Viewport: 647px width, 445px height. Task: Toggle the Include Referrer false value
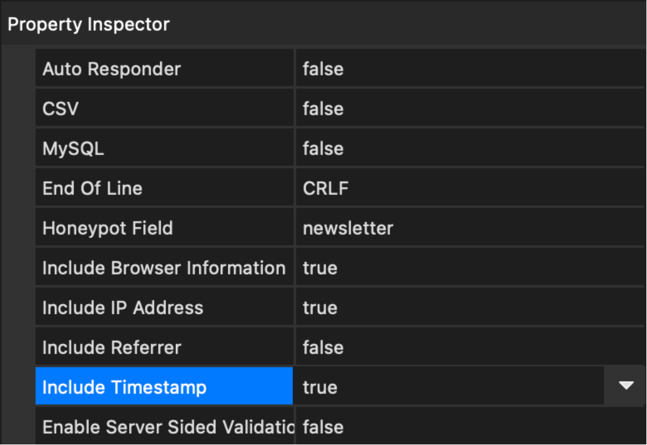click(323, 347)
